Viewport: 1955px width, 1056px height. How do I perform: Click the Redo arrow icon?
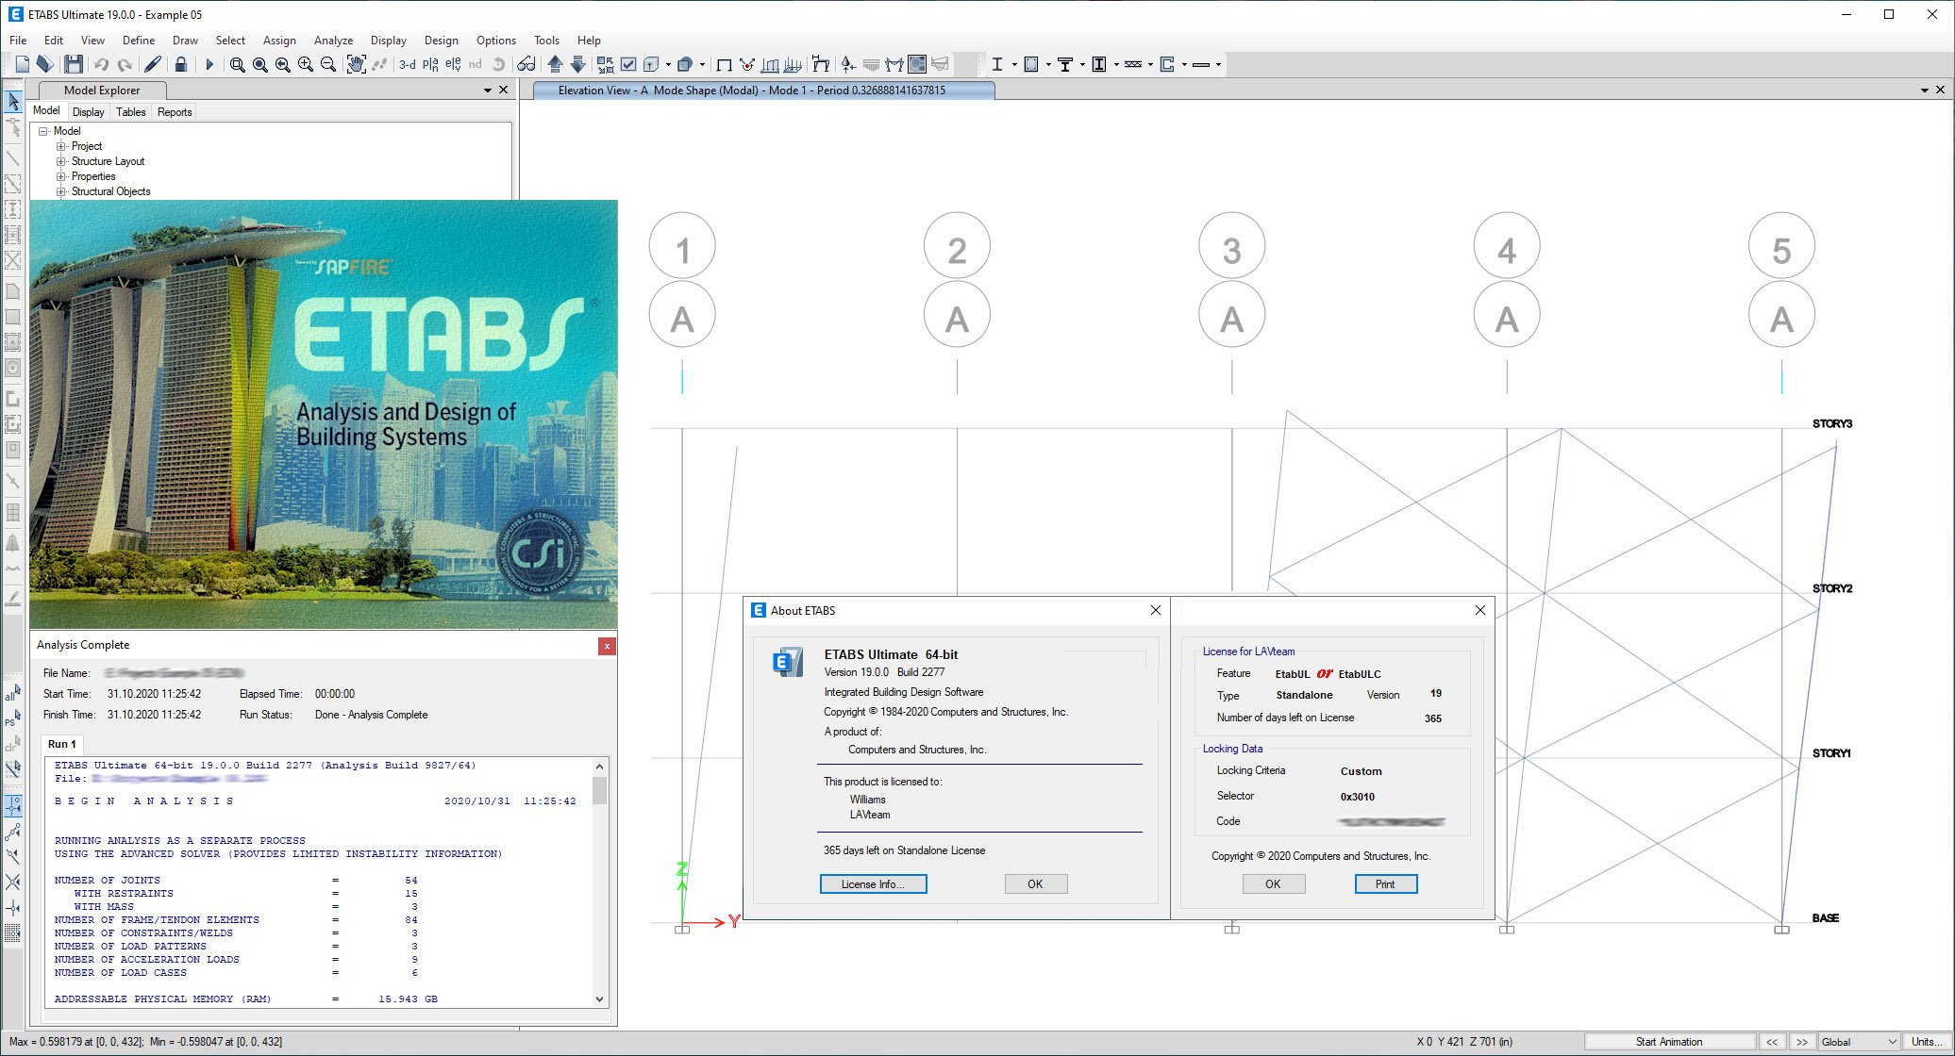[x=124, y=64]
